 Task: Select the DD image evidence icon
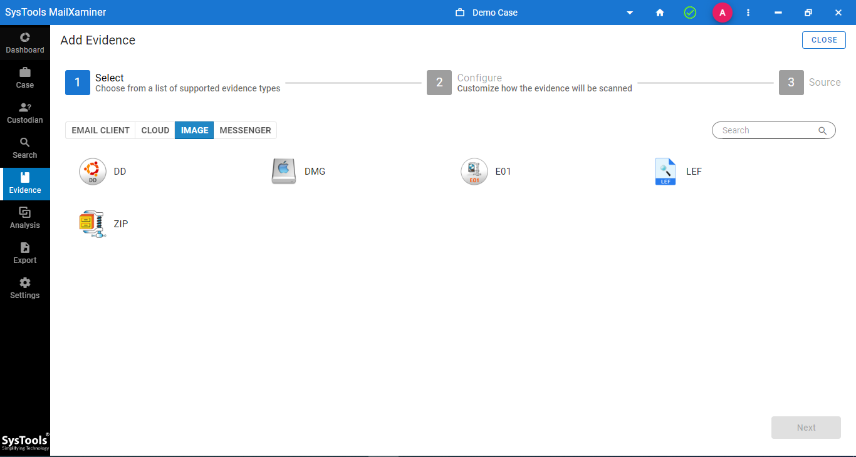(x=93, y=172)
